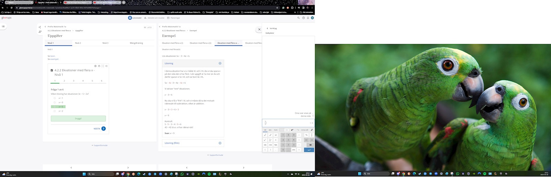Screen dimensions: 551x177
Task: Open the teori link
Action: click(53, 56)
